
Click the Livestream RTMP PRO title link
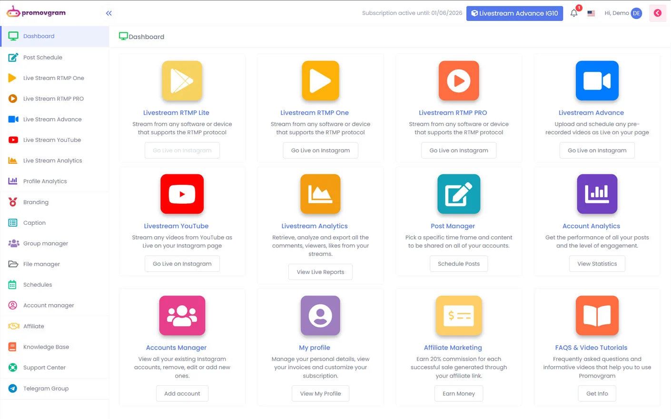pos(453,113)
